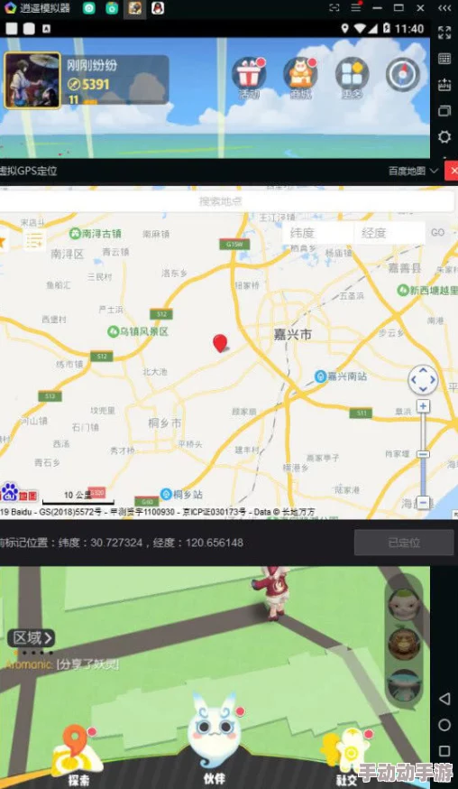The width and height of the screenshot is (458, 789).
Task: Click 乌镇风景区 landmark on map
Action: [x=138, y=331]
